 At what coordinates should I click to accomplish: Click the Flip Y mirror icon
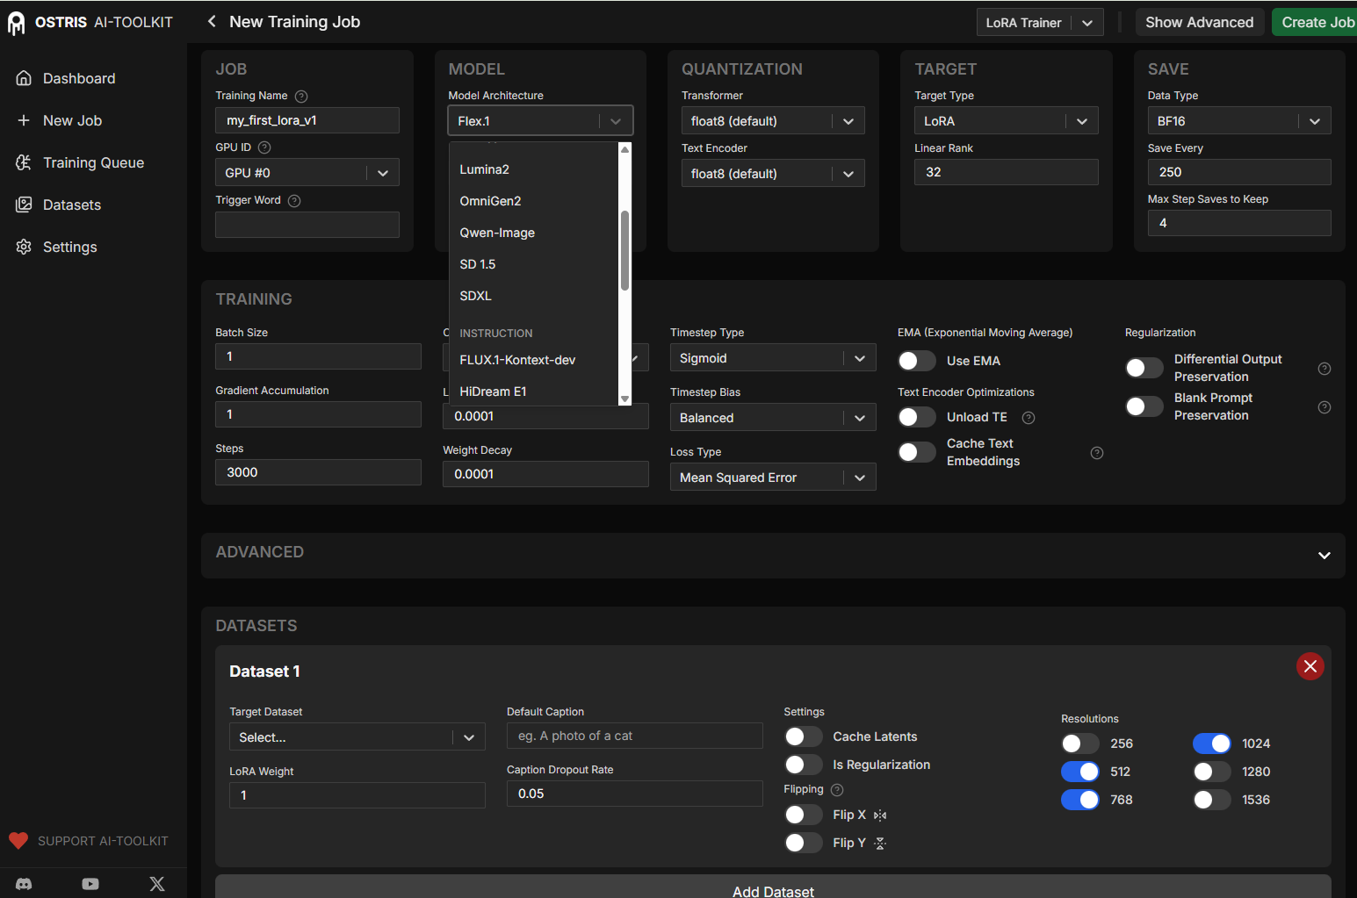coord(880,844)
